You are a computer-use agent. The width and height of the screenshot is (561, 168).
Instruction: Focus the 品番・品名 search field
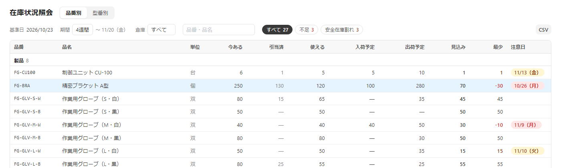click(219, 30)
